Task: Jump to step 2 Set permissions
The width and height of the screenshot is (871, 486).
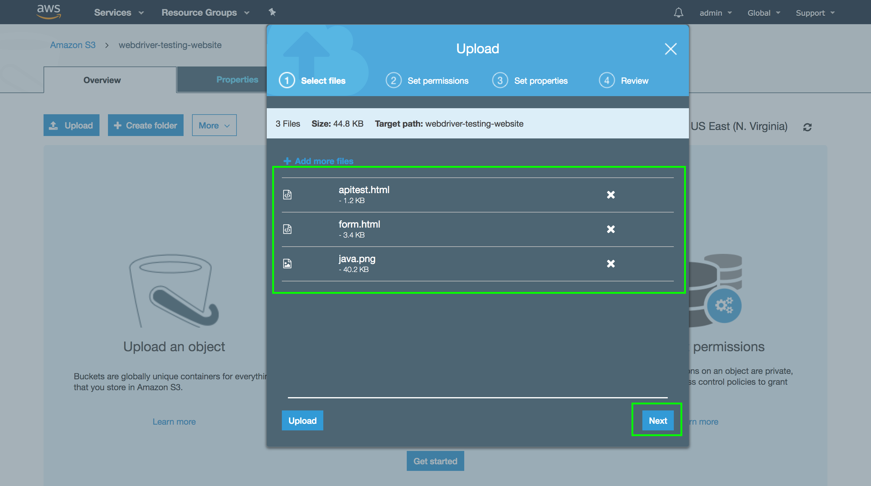Action: 427,81
